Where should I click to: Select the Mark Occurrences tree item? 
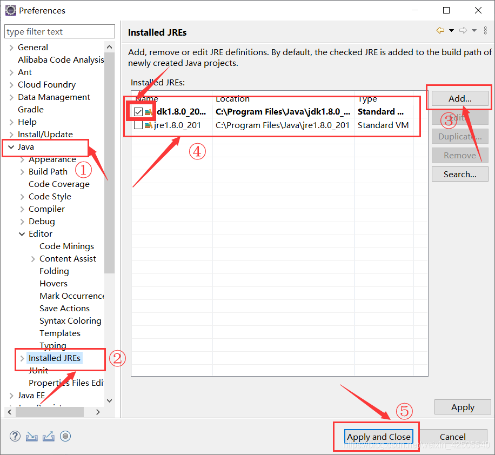pyautogui.click(x=72, y=296)
